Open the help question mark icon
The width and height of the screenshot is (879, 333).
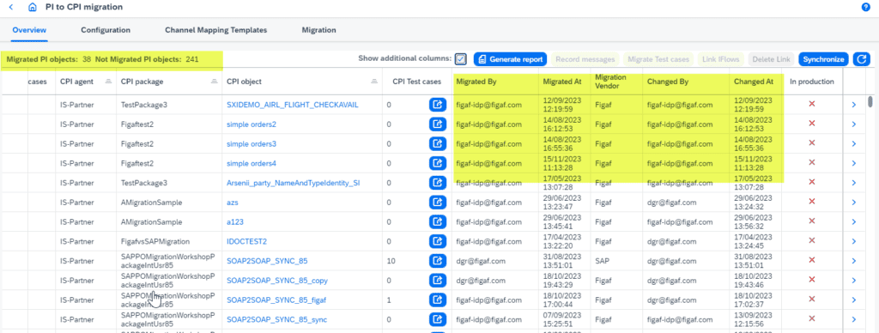(865, 7)
